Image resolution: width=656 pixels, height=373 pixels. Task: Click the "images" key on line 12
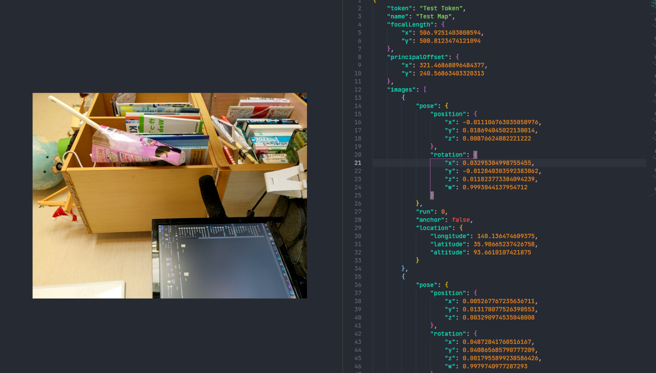(403, 90)
